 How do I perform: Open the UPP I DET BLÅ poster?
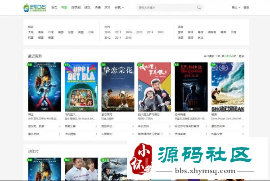pyautogui.click(x=81, y=87)
